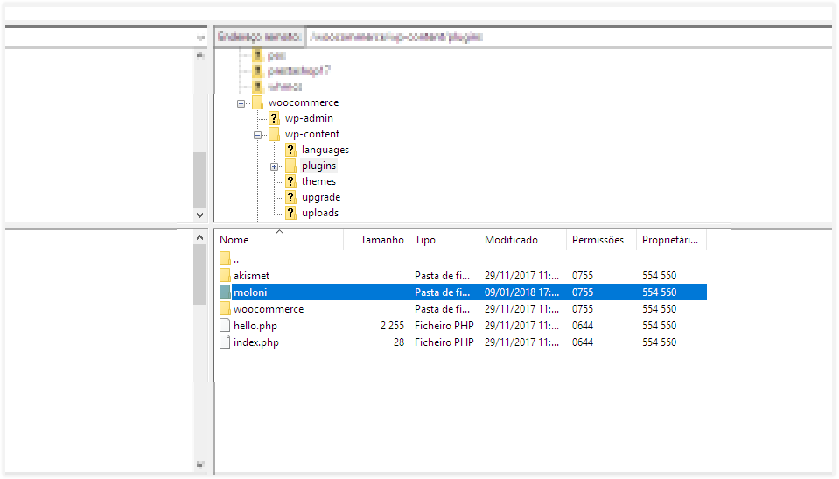The height and width of the screenshot is (479, 839).
Task: Click local file list scrollbar up arrow
Action: 200,237
